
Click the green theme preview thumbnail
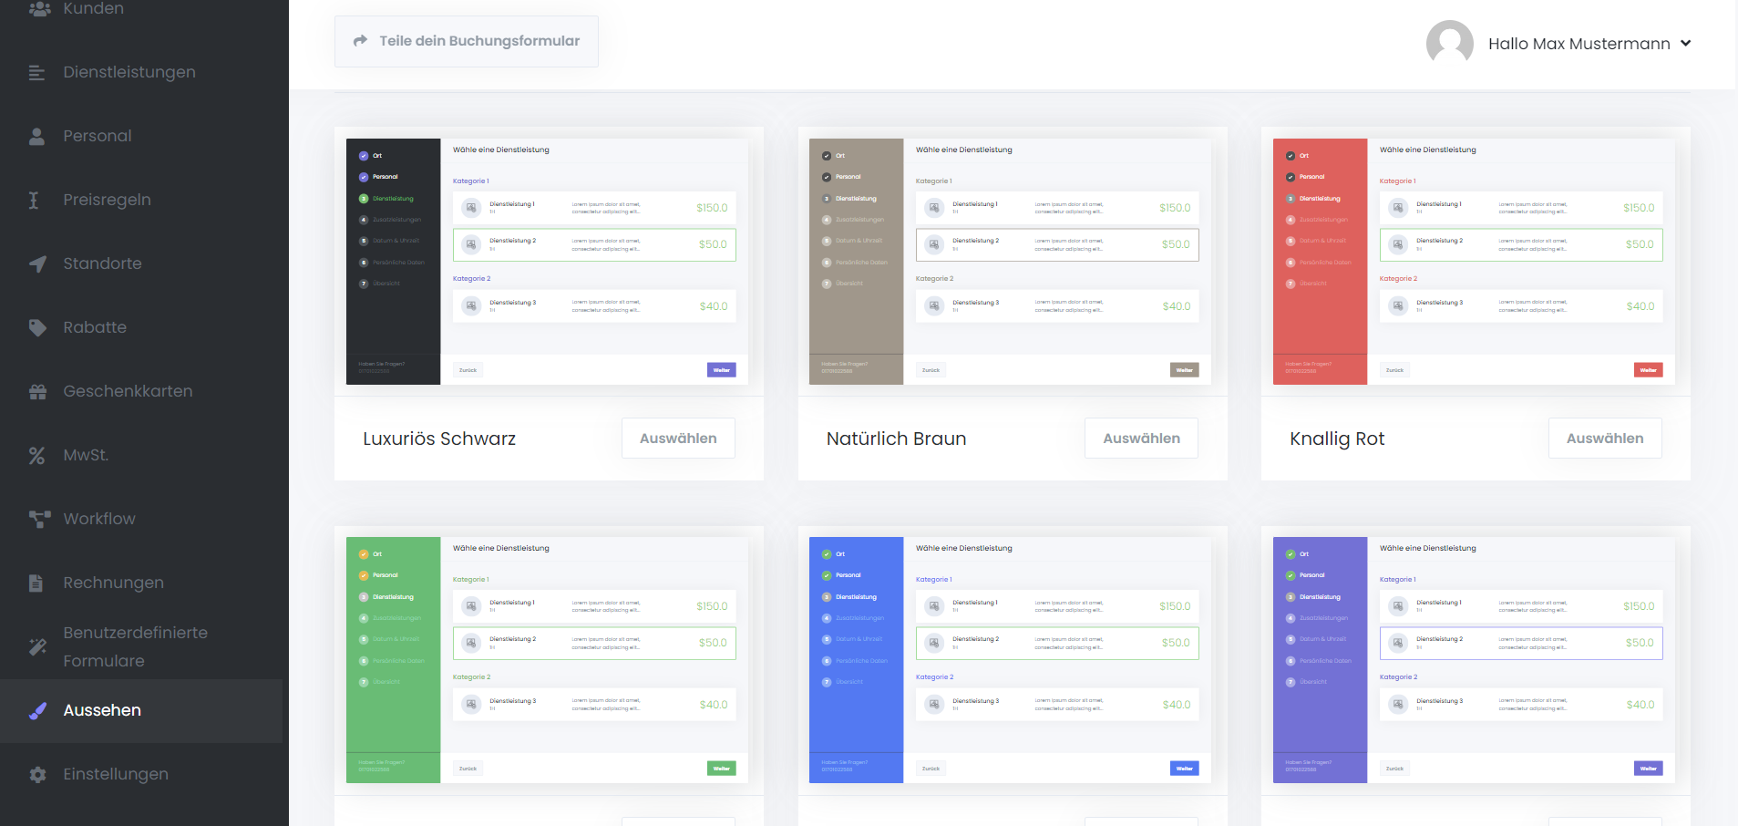coord(548,659)
